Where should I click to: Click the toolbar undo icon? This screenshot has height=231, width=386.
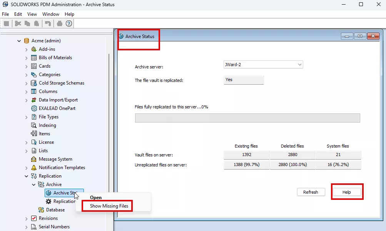48,23
